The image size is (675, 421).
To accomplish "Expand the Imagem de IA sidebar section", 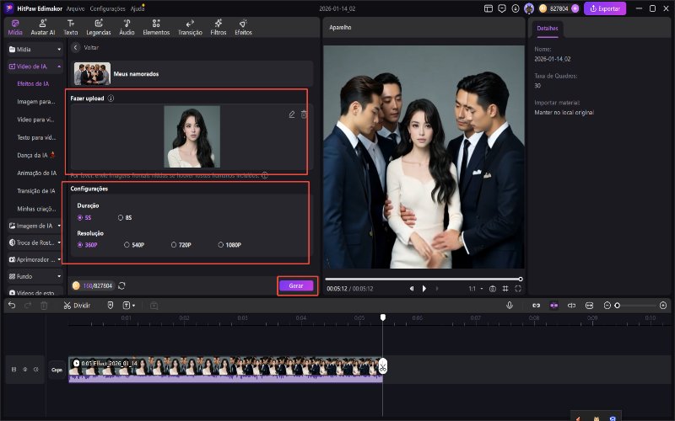I will coord(58,226).
